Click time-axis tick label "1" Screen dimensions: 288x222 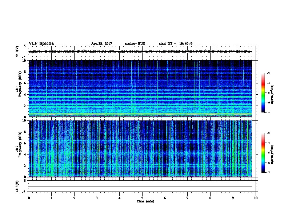click(x=51, y=198)
